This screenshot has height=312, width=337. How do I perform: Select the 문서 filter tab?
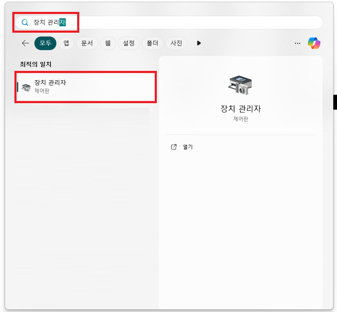click(x=87, y=43)
